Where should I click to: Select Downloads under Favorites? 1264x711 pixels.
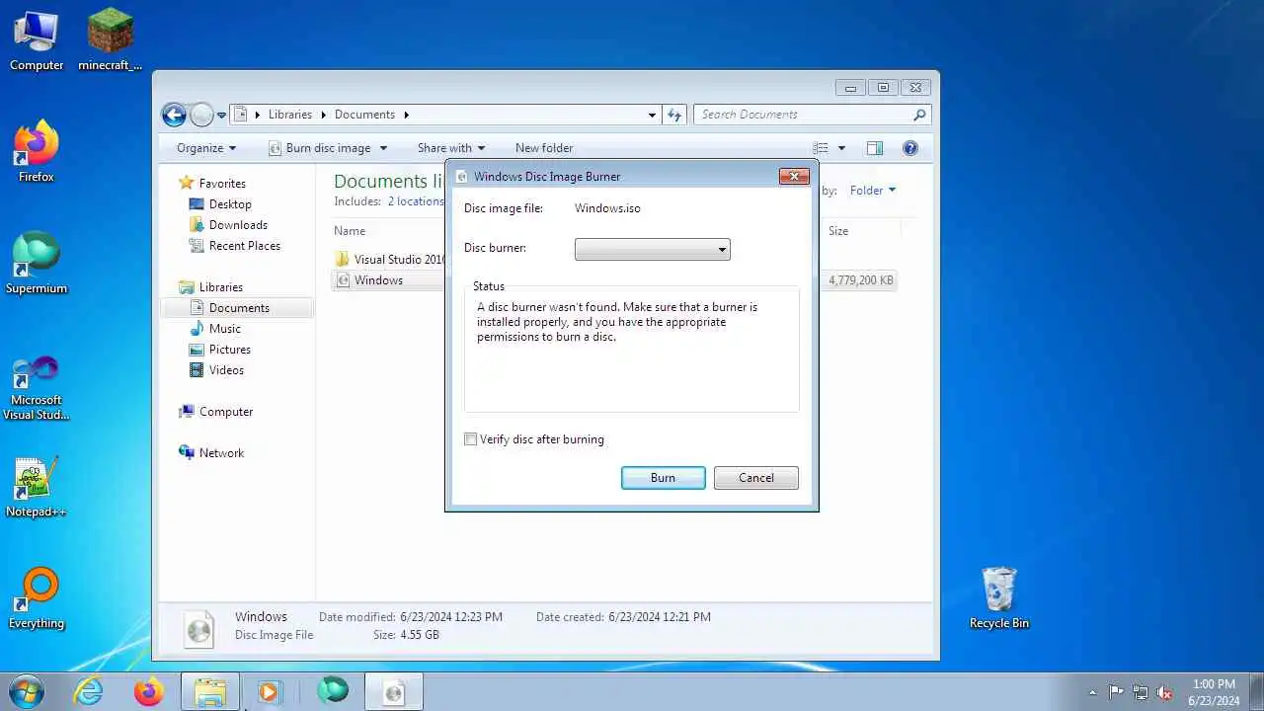238,225
